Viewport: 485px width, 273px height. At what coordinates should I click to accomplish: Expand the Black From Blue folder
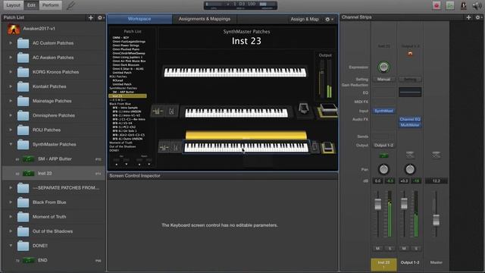click(x=11, y=202)
